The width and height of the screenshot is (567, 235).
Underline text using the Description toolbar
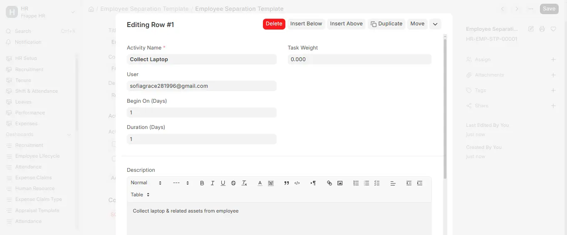(x=223, y=183)
